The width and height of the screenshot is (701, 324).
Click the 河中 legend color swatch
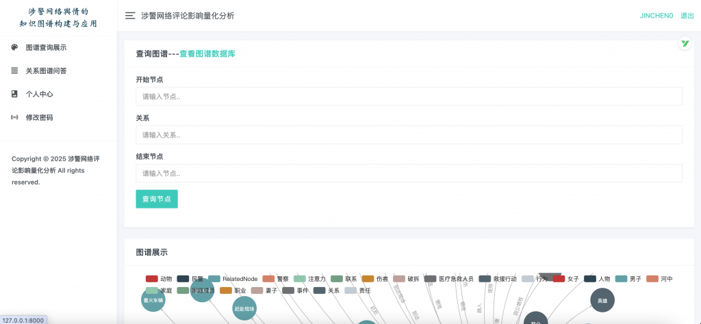click(652, 279)
